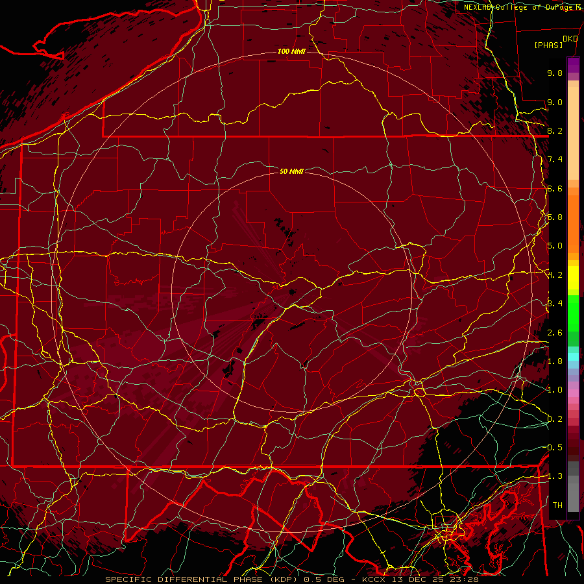Viewport: 584px width, 584px height.
Task: Click the "4.2" scale value
Action: point(555,275)
